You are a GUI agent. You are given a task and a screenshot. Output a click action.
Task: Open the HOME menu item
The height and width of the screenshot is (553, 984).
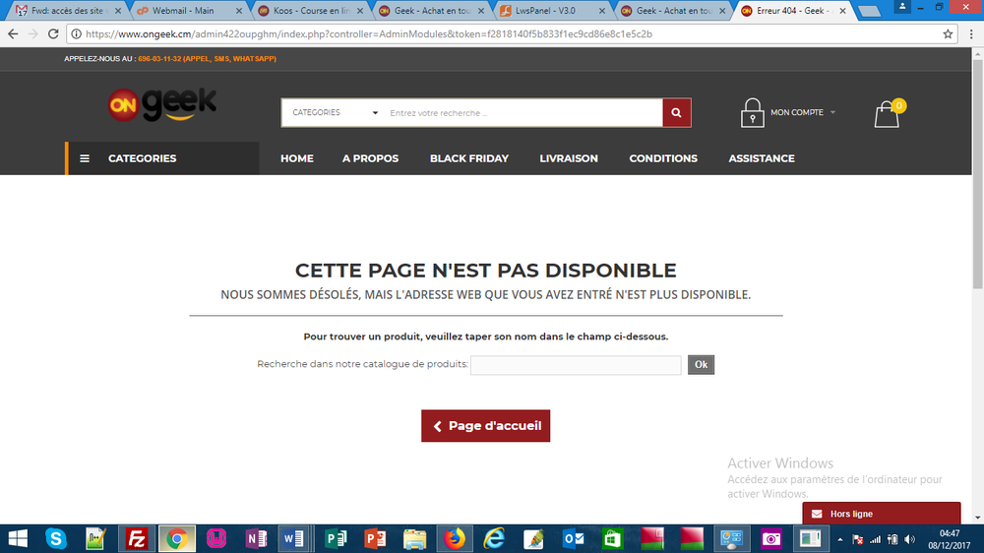pyautogui.click(x=297, y=158)
